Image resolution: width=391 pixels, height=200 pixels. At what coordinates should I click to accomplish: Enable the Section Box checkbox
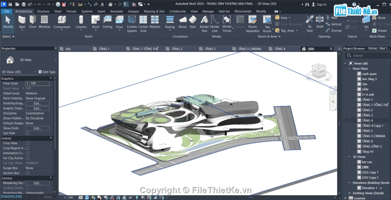(x=28, y=173)
